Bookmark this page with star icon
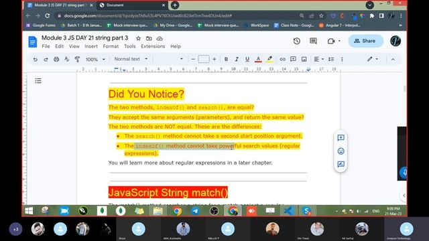The image size is (429, 241). point(321,16)
